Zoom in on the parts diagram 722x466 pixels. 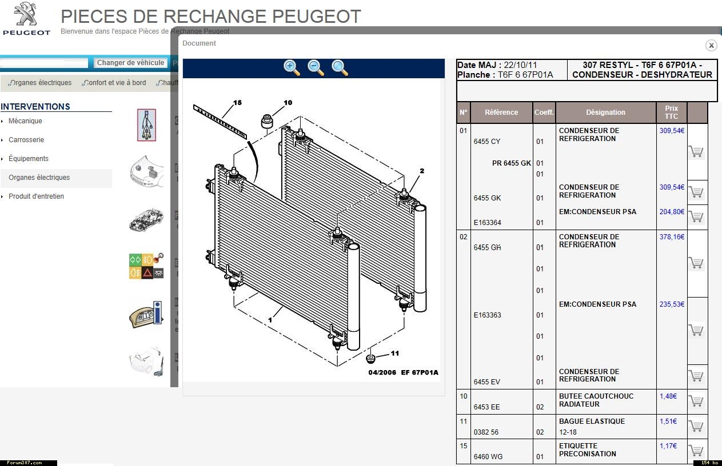pos(292,67)
